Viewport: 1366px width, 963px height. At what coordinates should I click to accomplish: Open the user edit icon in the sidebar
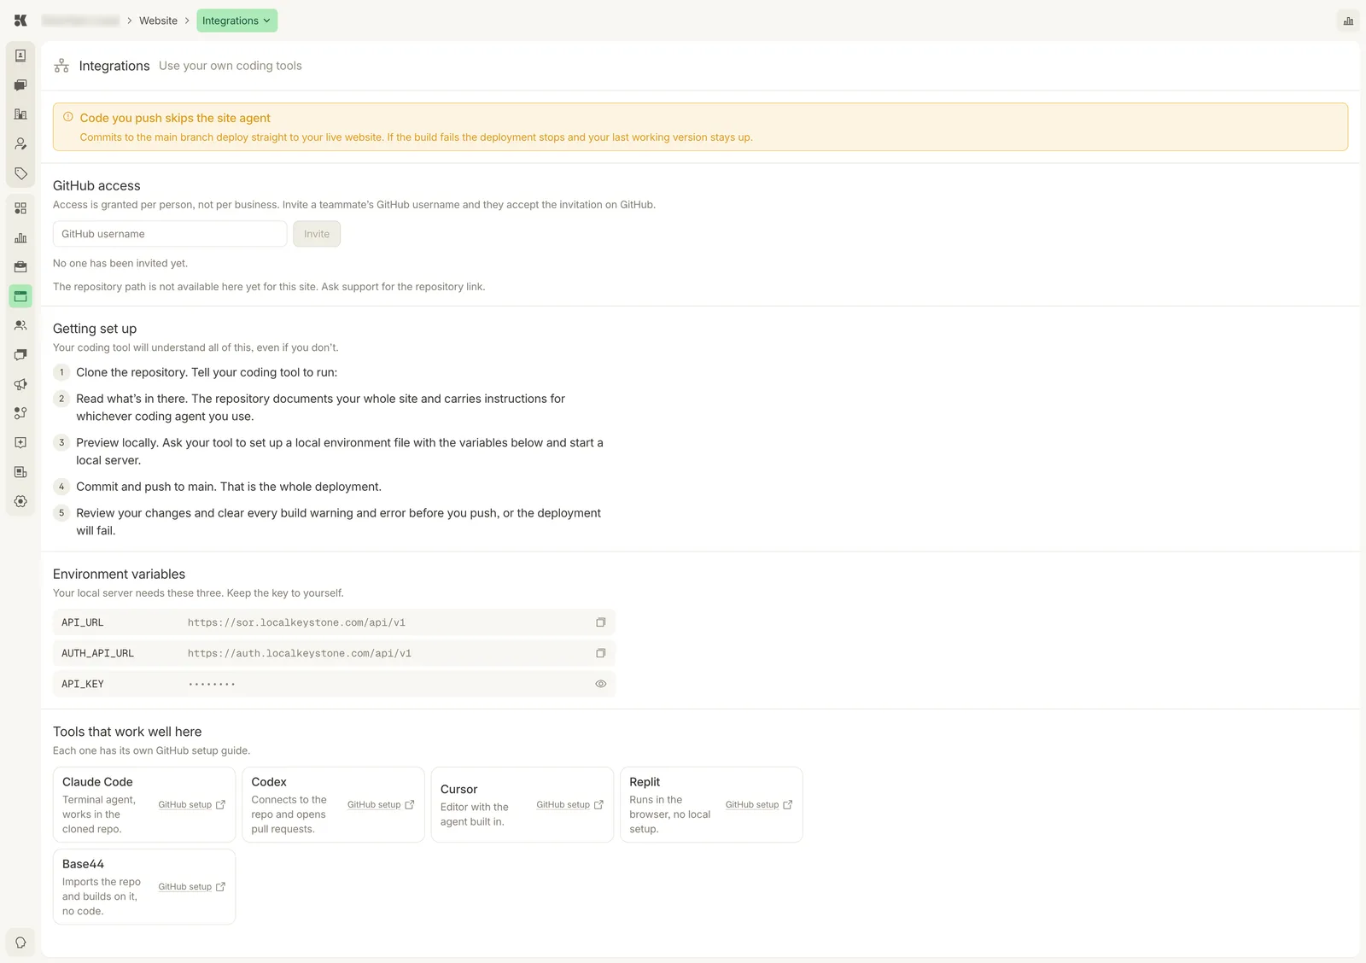[x=20, y=143]
